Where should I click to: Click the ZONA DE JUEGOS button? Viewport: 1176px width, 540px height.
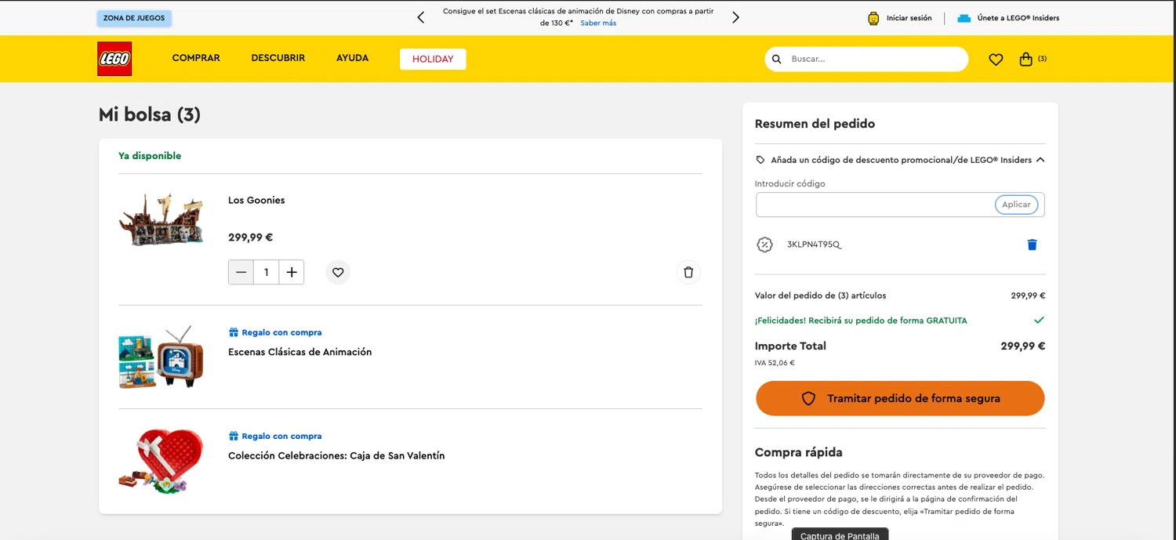[134, 18]
